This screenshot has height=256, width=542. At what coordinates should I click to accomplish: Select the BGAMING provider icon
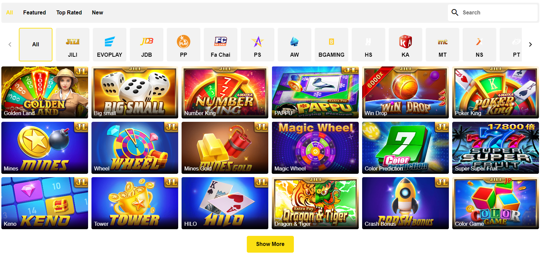(332, 42)
